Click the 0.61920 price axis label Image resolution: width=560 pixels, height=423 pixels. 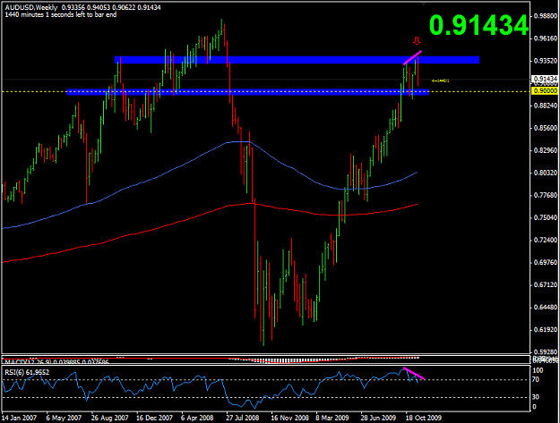(546, 330)
